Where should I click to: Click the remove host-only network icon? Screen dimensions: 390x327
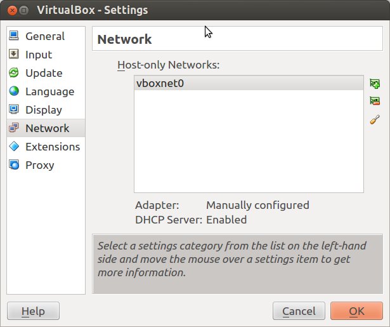tap(375, 101)
